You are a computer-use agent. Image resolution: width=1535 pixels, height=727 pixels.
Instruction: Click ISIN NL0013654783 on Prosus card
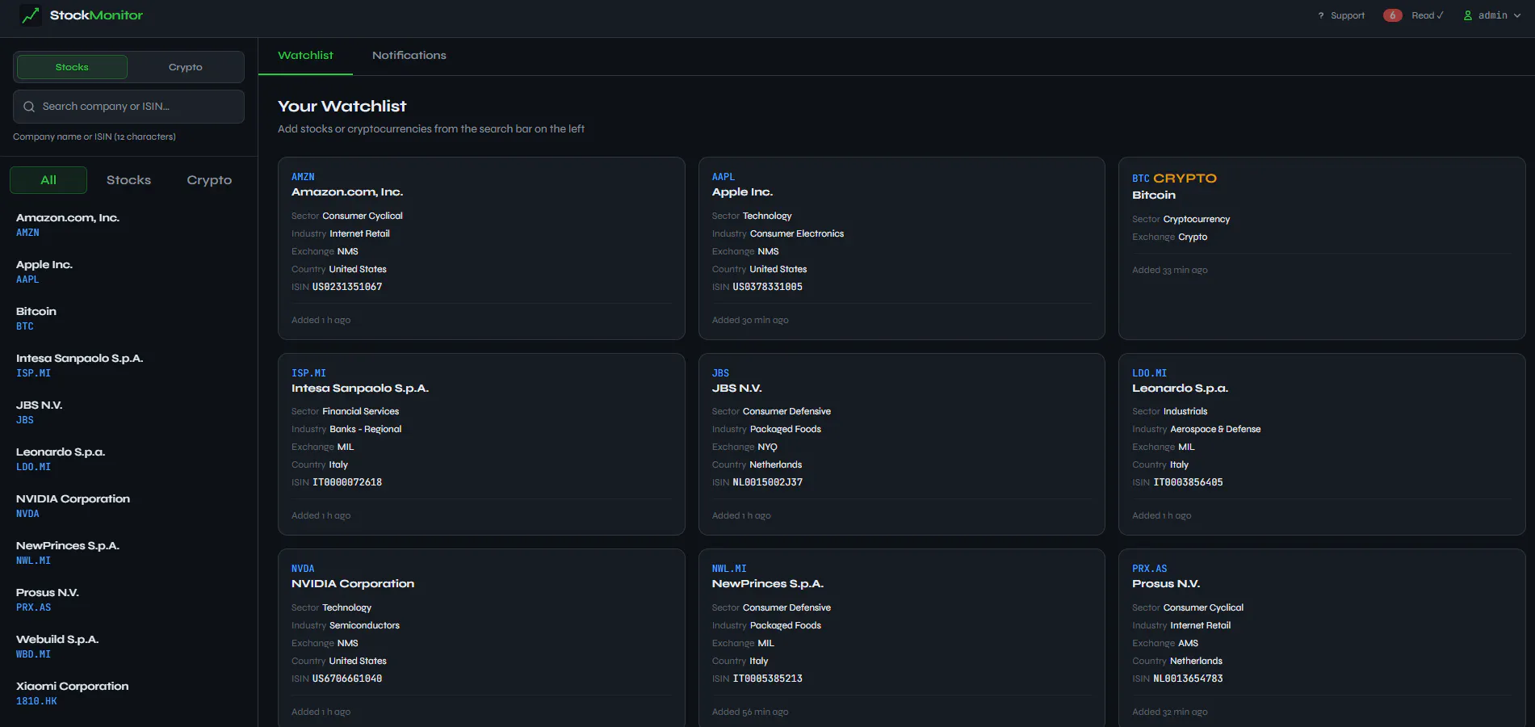[x=1188, y=679]
